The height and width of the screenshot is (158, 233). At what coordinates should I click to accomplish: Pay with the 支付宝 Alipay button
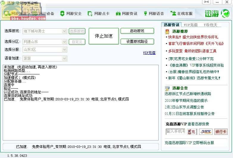tap(206, 132)
